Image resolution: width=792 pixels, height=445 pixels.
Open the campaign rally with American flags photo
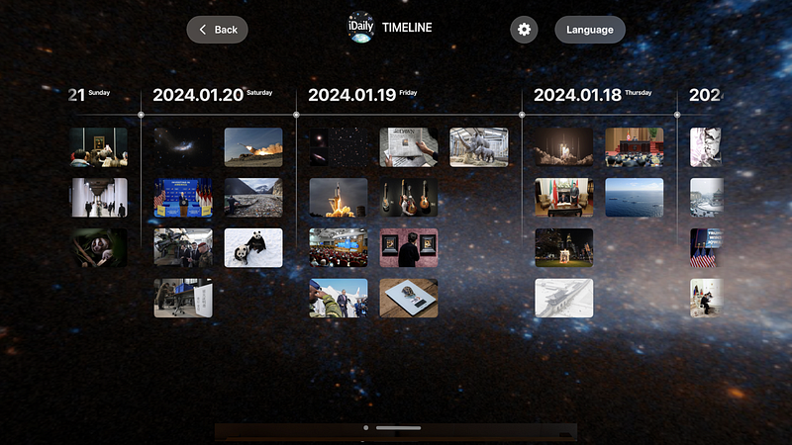(706, 248)
